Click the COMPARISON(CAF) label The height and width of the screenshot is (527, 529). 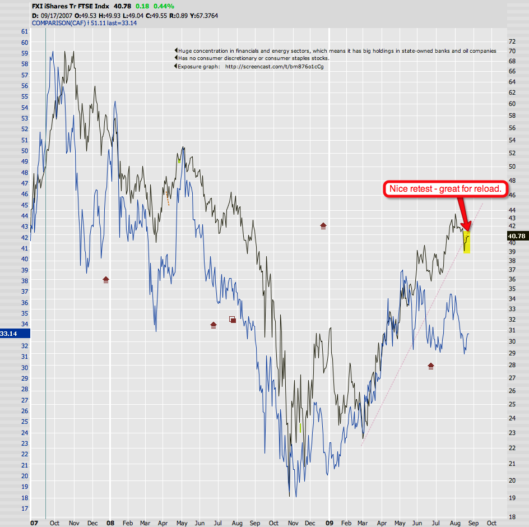point(59,23)
